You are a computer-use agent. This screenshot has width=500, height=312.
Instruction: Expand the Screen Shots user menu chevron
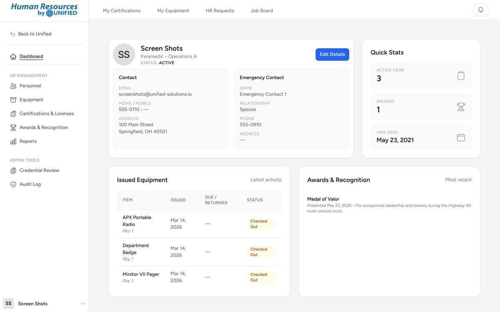[x=83, y=304]
